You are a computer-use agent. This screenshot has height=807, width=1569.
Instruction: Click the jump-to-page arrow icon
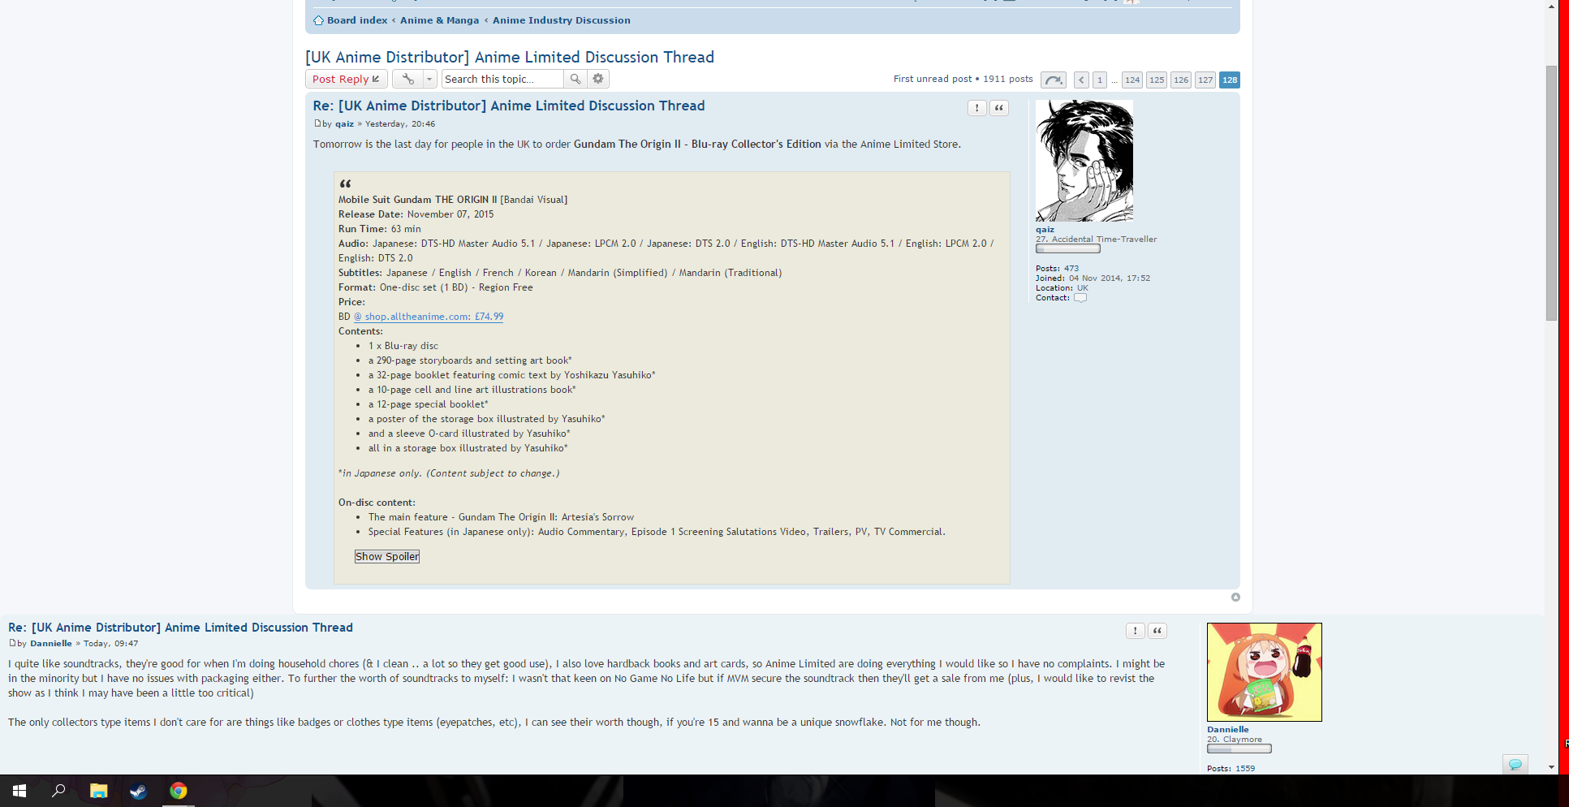[1053, 80]
